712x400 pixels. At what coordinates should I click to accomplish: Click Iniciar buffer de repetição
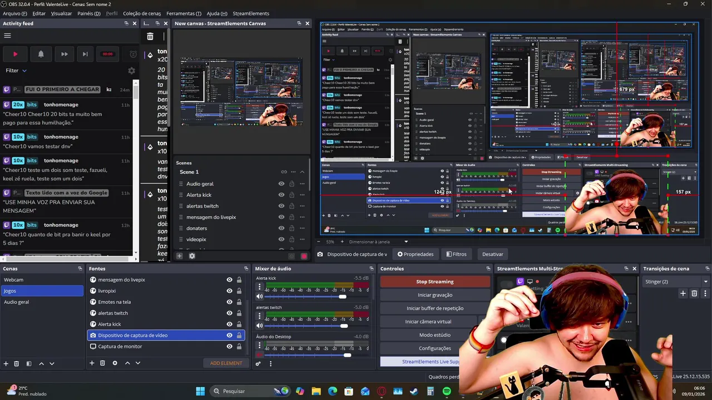pyautogui.click(x=435, y=308)
